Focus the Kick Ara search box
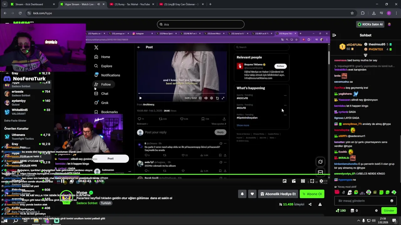 click(x=200, y=24)
